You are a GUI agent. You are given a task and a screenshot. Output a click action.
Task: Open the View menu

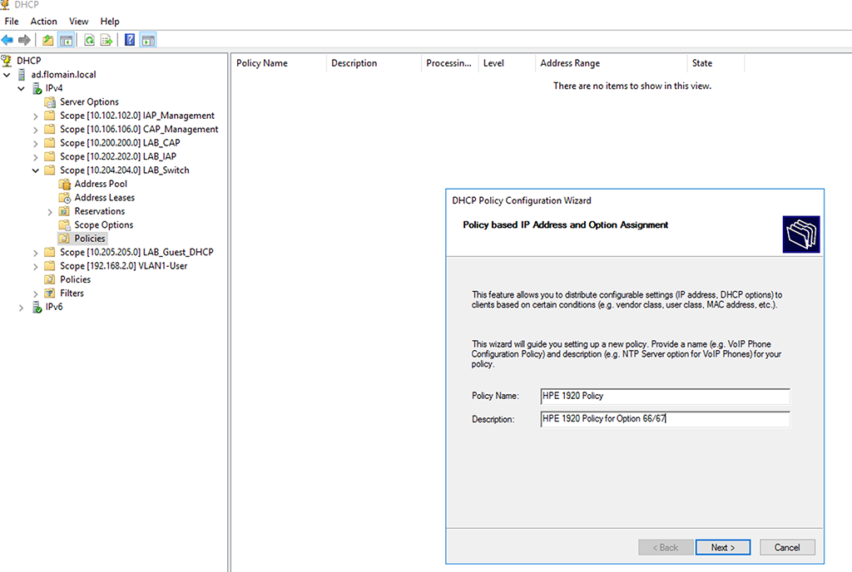pos(78,21)
